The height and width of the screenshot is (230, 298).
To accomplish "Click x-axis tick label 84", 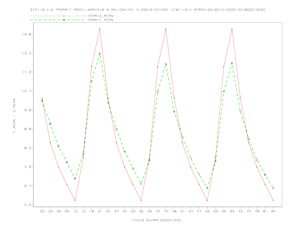I will tap(273, 211).
